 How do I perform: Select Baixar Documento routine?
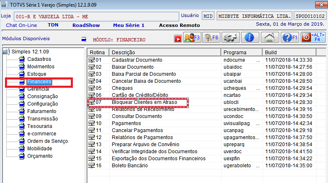click(133, 67)
